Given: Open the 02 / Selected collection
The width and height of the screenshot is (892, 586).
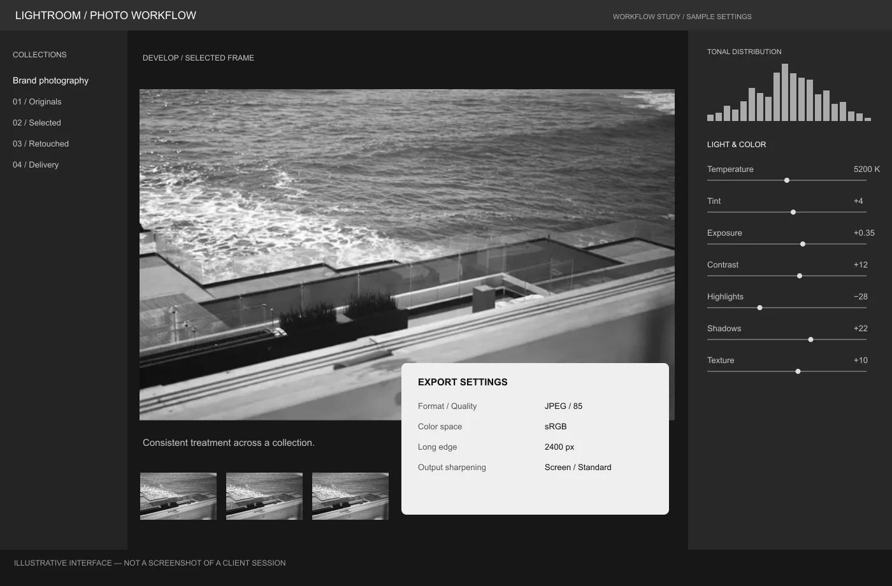Looking at the screenshot, I should tap(37, 122).
